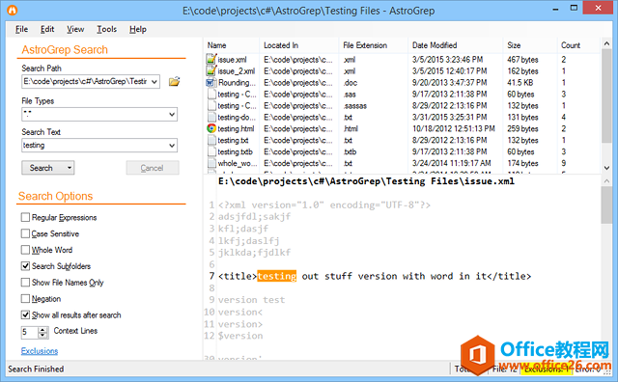The width and height of the screenshot is (618, 382).
Task: Increase Context Lines with up arrow
Action: point(42,330)
